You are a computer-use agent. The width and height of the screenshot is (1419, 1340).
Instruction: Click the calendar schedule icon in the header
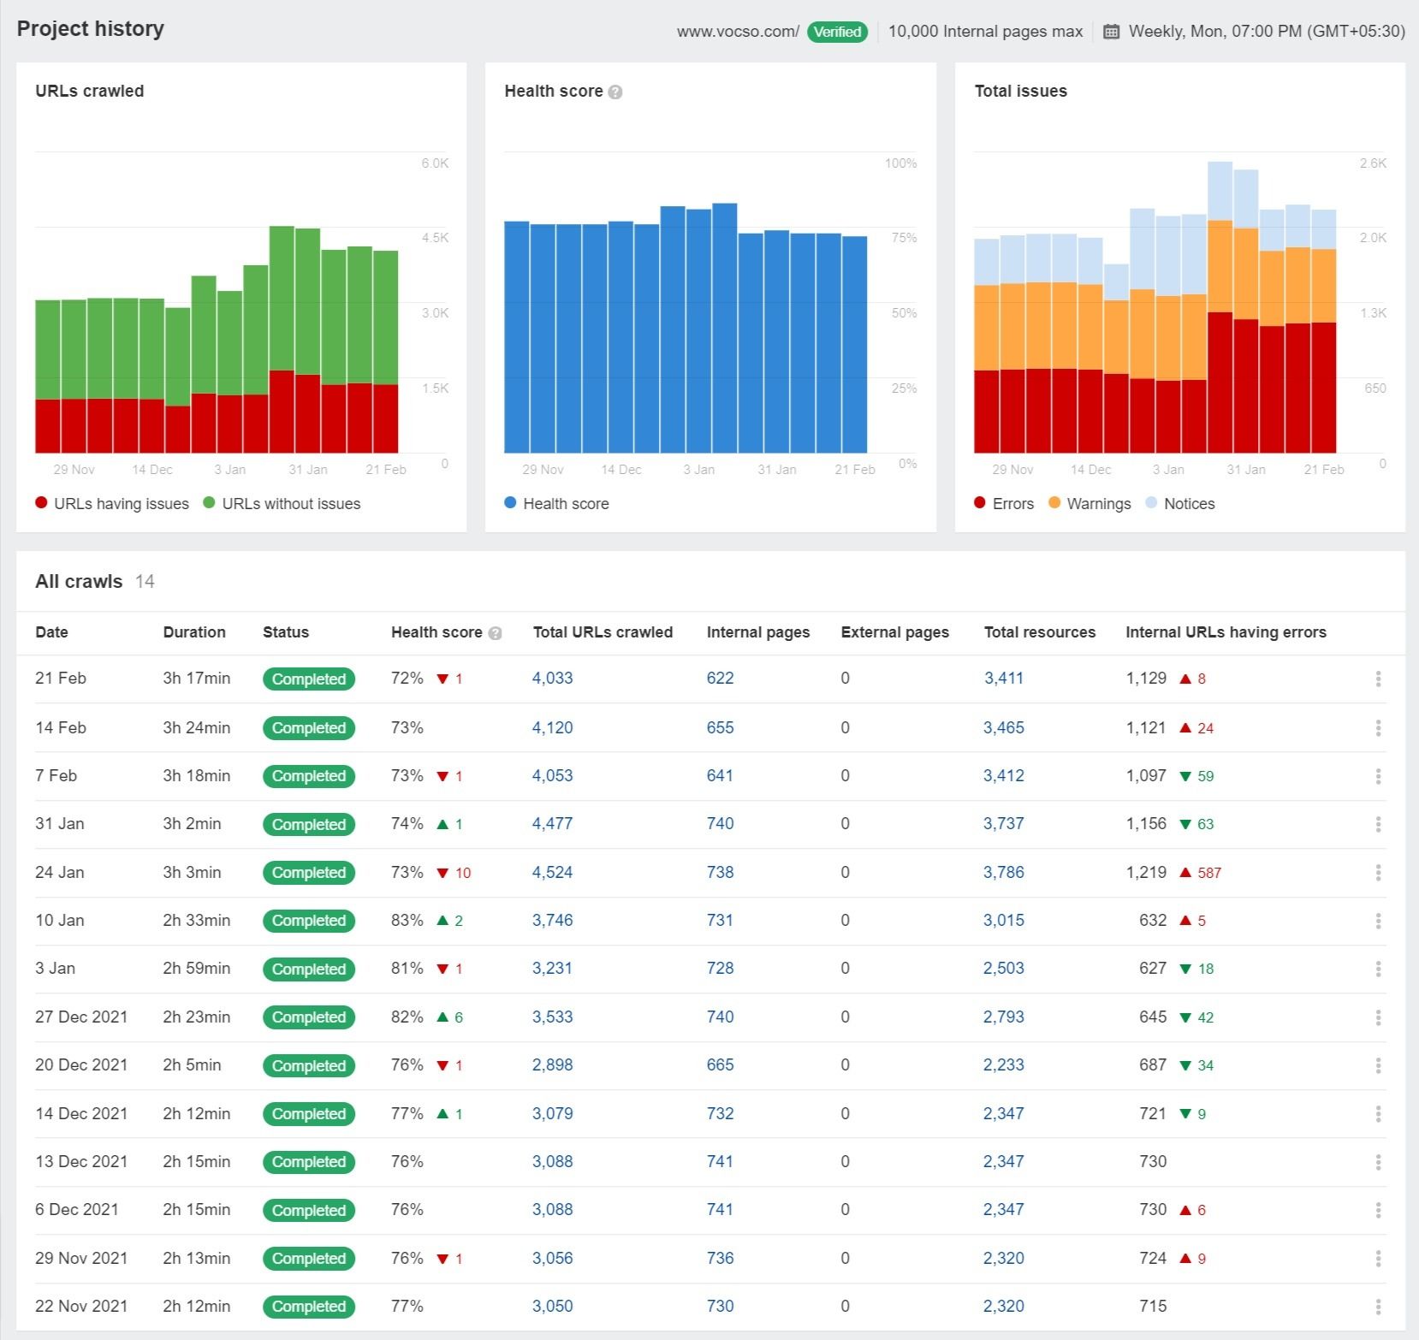click(x=1111, y=32)
